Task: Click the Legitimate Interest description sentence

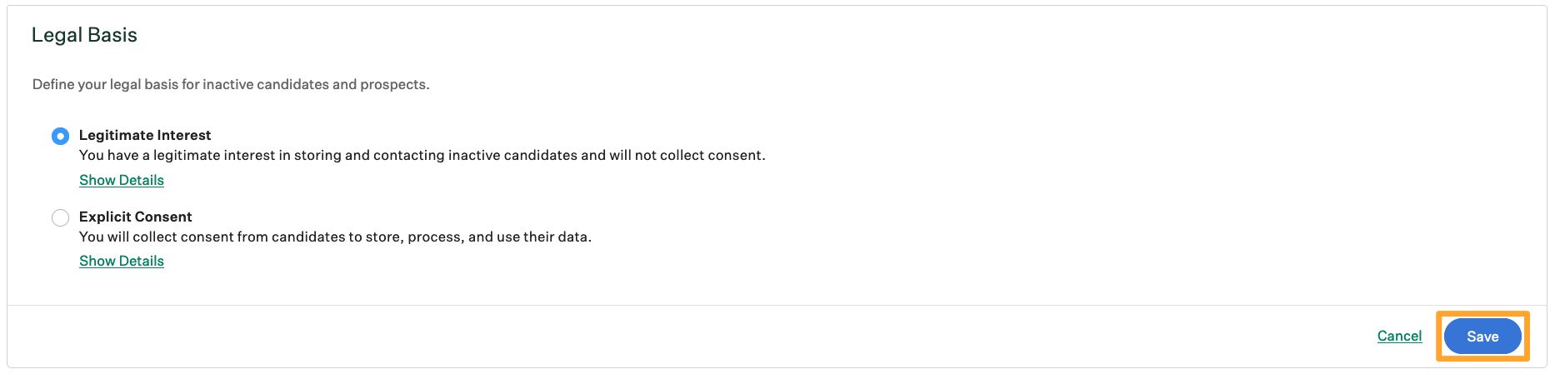Action: 422,155
